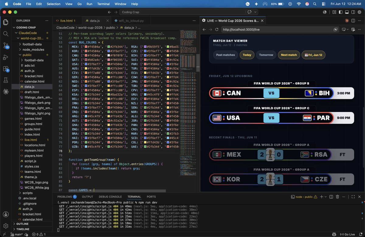Image resolution: width=365 pixels, height=237 pixels.
Task: Open the Explorer view in activity bar
Action: [6, 22]
